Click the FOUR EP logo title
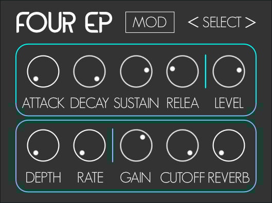 pos(64,22)
